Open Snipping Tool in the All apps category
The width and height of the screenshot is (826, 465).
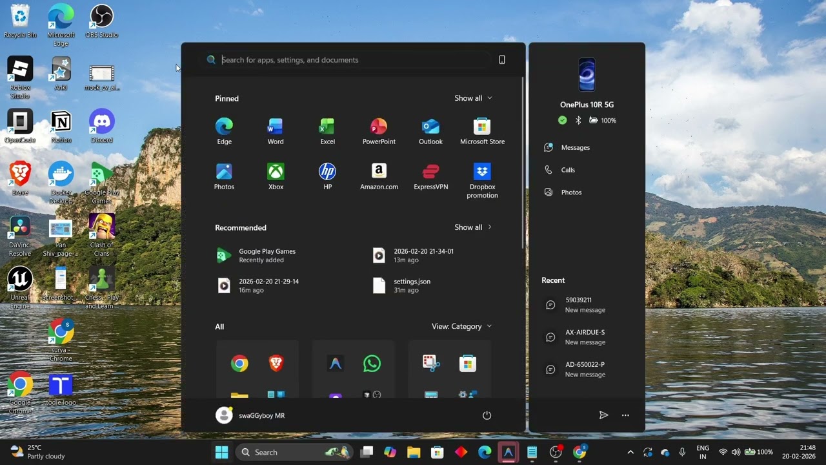pyautogui.click(x=431, y=364)
